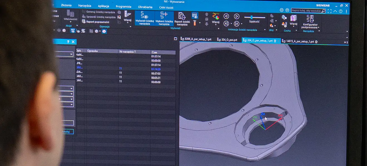This screenshot has width=367, height=166.
Task: Toggle the MCS visibility eye icon
Action: pyautogui.click(x=73, y=31)
